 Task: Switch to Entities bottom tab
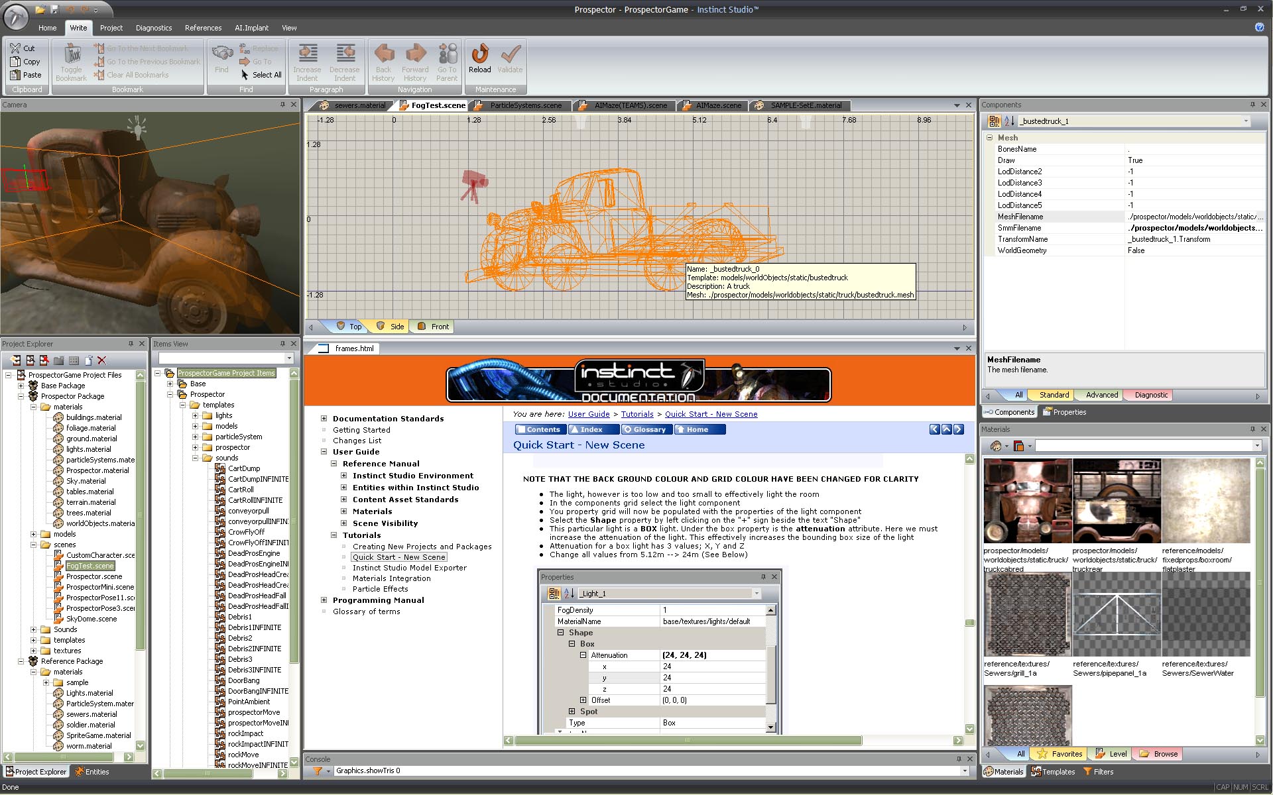pos(92,772)
